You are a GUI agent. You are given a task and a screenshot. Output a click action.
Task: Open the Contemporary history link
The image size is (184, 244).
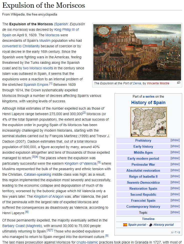click(x=143, y=207)
